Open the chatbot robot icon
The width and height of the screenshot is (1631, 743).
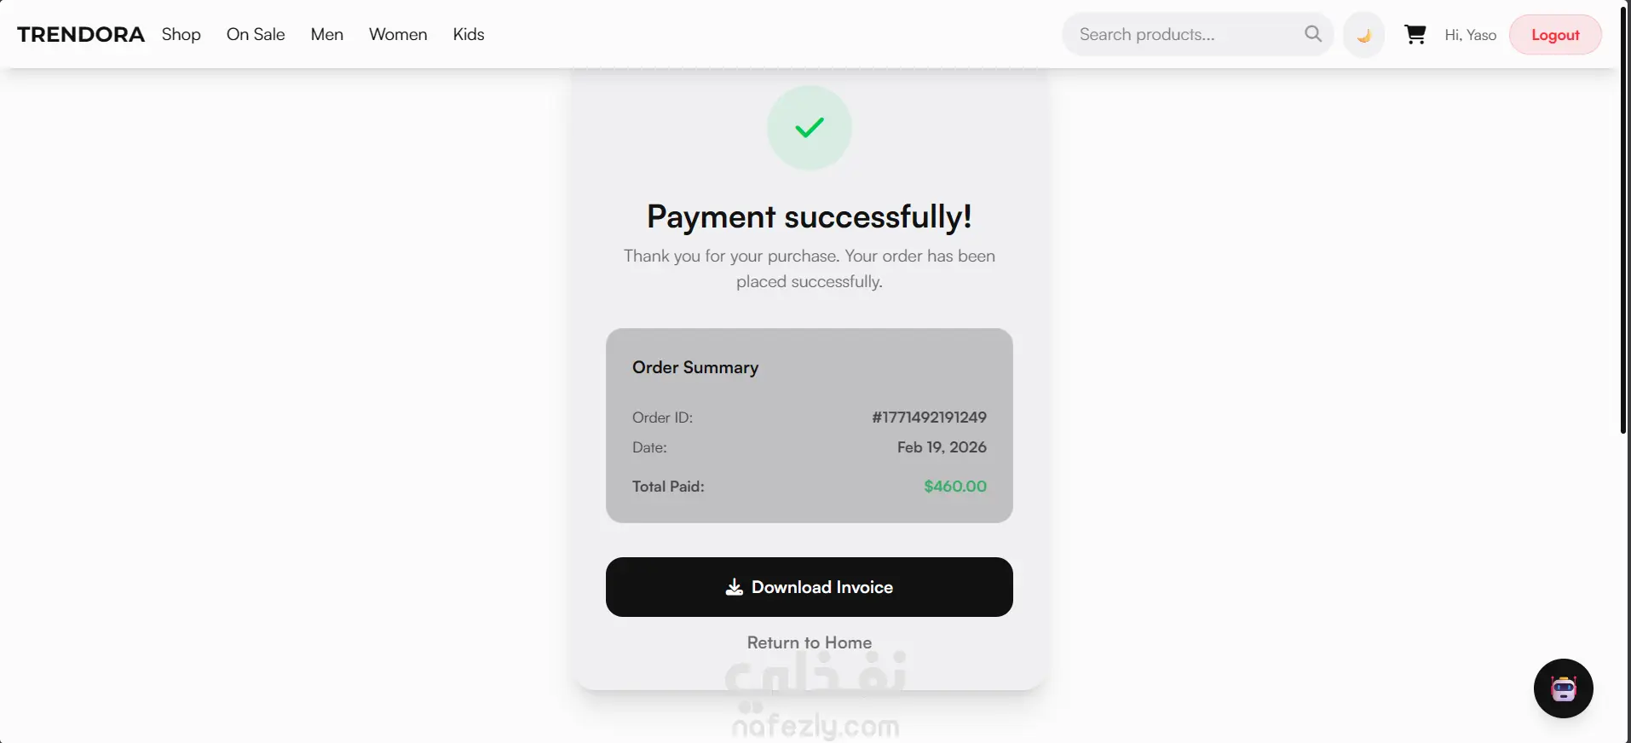click(x=1564, y=688)
